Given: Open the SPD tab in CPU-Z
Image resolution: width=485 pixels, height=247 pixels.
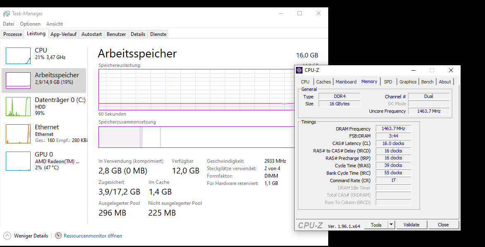Looking at the screenshot, I should click(388, 82).
